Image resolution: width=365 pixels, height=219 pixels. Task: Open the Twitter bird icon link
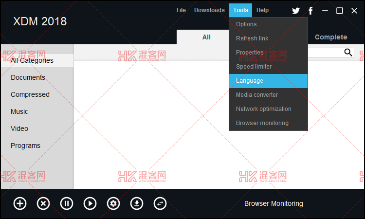pos(295,11)
